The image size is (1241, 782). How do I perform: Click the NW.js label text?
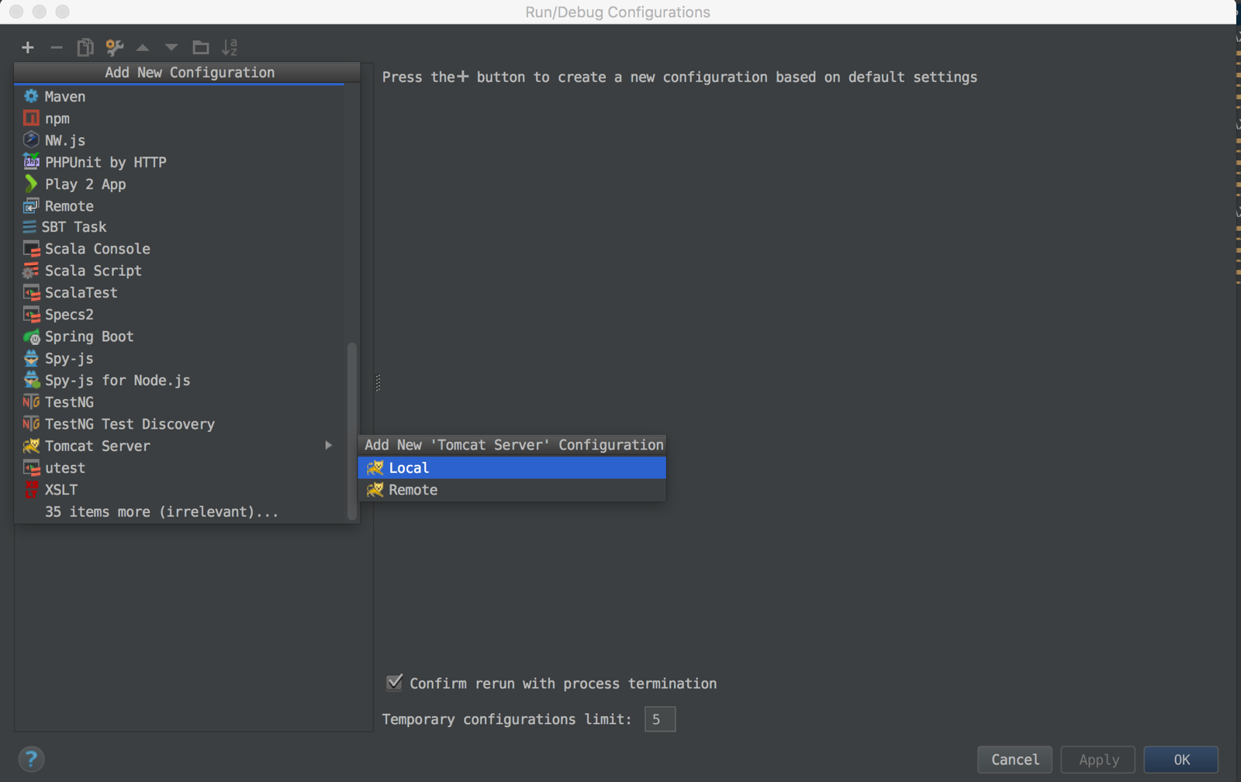click(65, 140)
